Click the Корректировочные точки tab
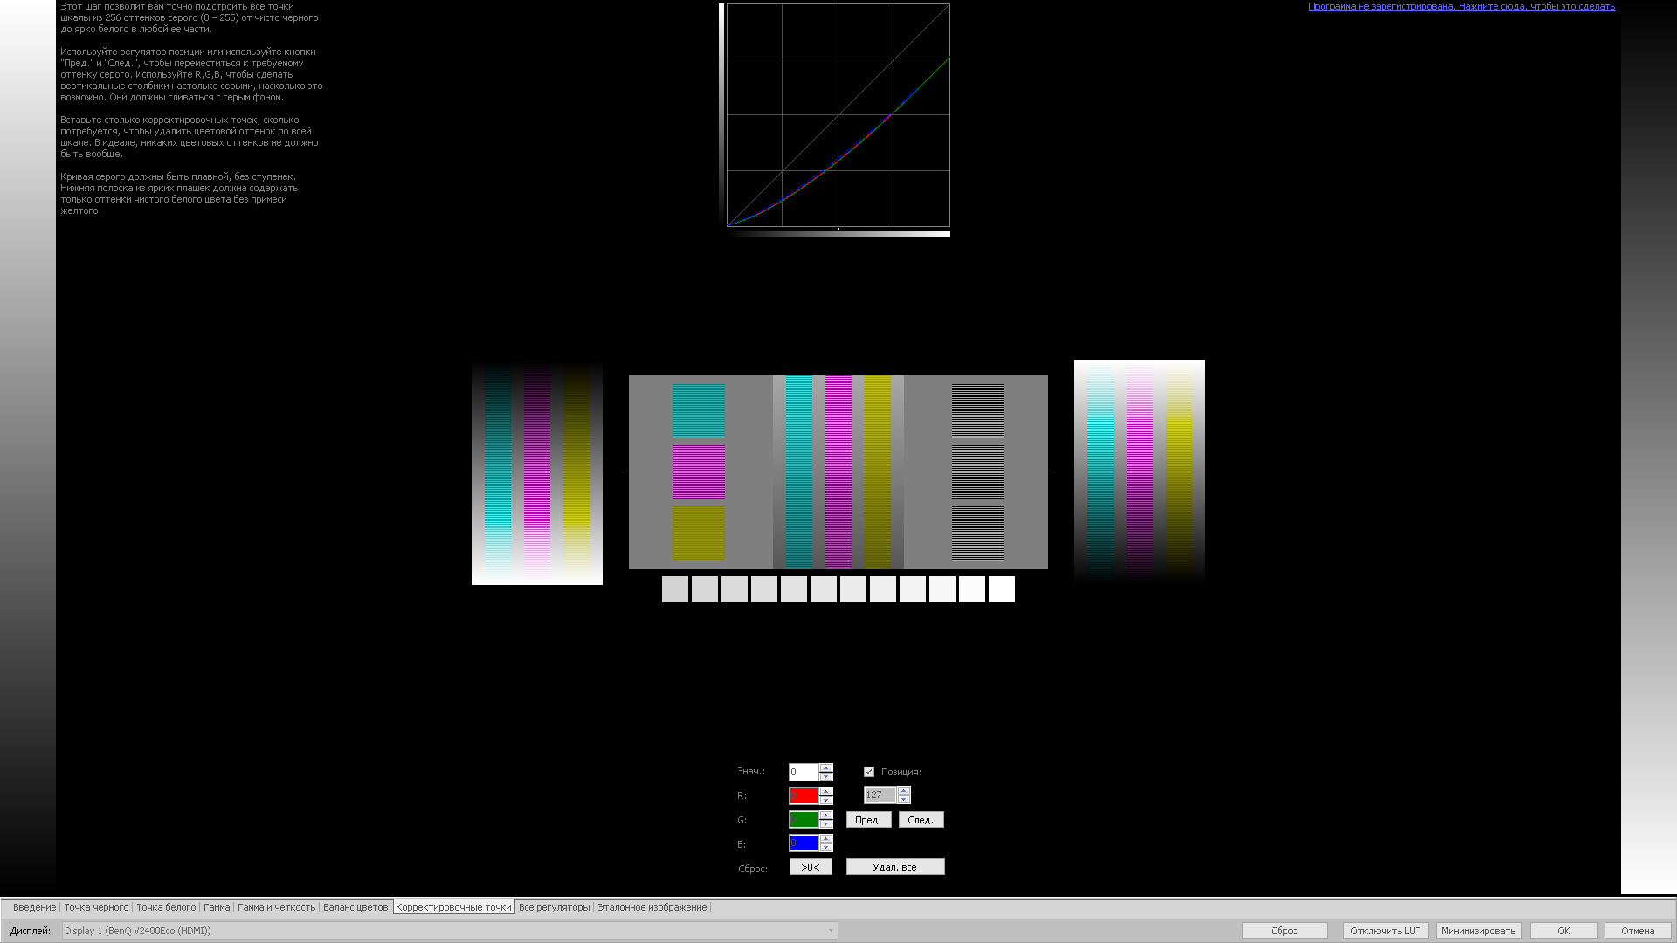 (x=452, y=907)
